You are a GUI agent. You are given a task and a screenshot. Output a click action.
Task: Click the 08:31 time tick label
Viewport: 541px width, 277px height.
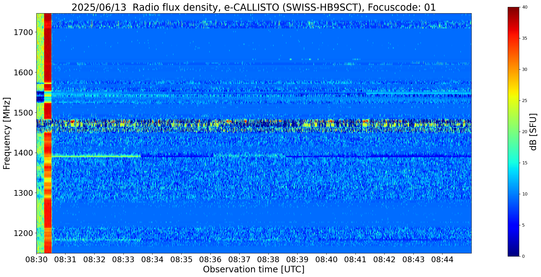point(65,260)
